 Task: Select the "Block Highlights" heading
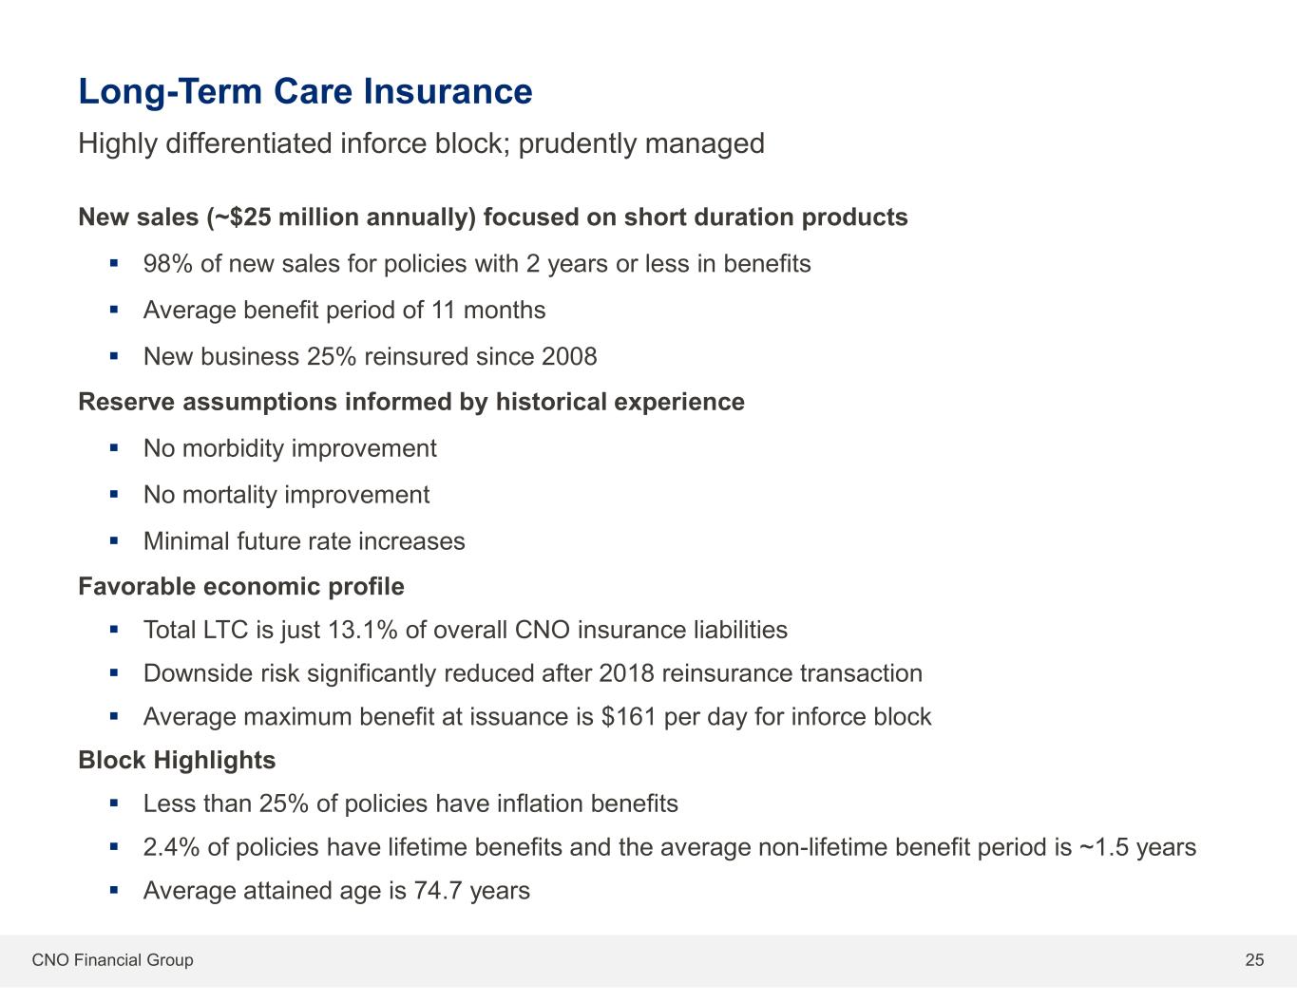coord(177,760)
